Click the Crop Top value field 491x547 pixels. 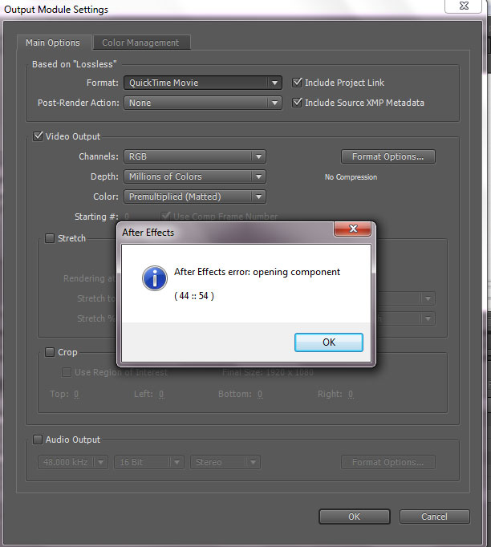pos(76,394)
